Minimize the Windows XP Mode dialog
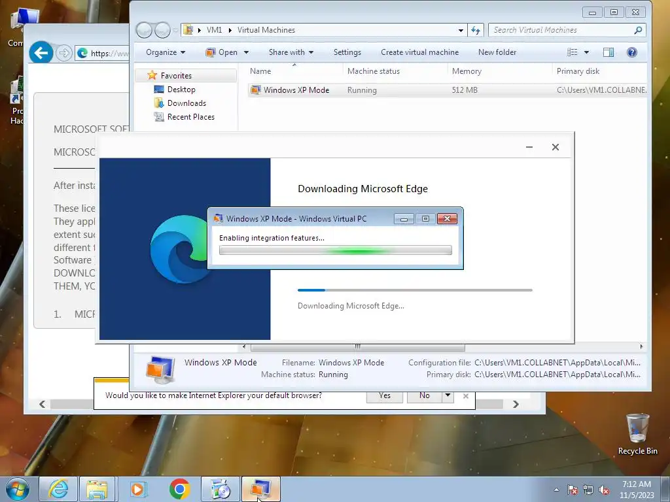The height and width of the screenshot is (502, 670). click(404, 219)
